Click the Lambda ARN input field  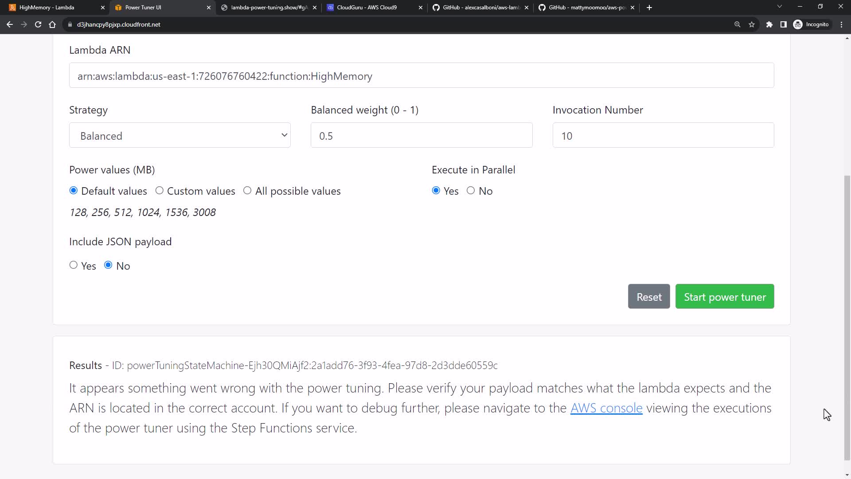[x=421, y=76]
